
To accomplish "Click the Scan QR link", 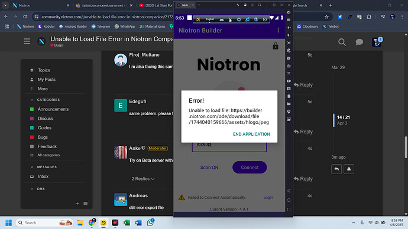I will (209, 168).
